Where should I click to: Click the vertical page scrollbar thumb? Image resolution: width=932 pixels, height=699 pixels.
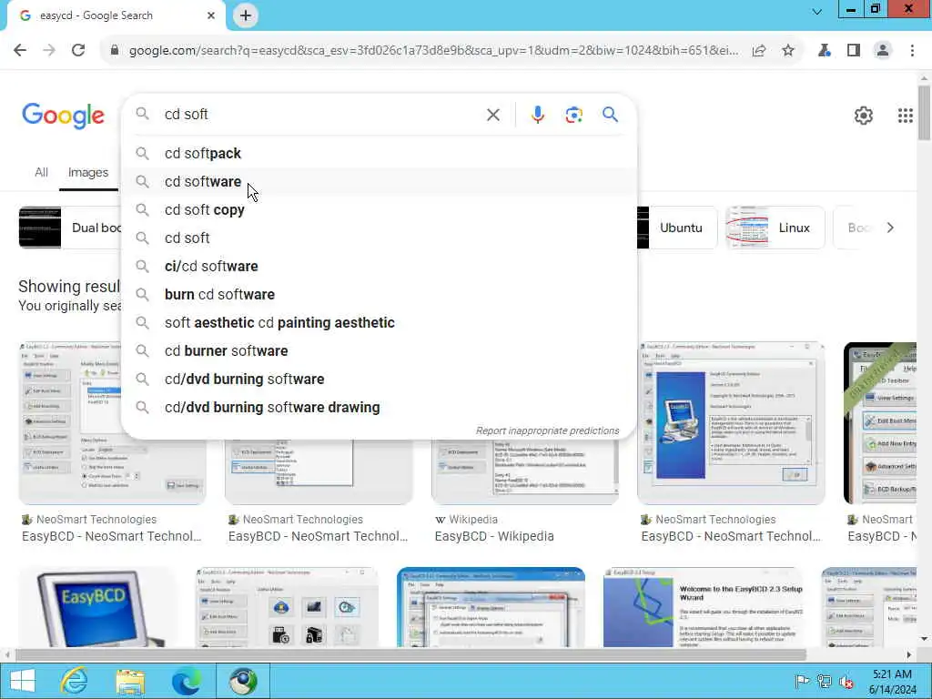924,112
